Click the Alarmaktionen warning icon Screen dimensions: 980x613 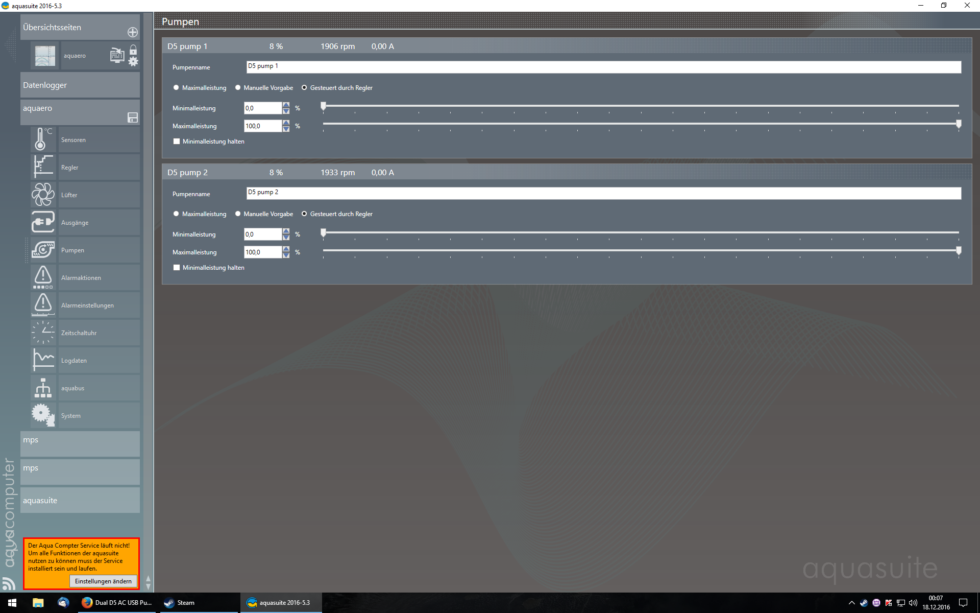pyautogui.click(x=42, y=277)
